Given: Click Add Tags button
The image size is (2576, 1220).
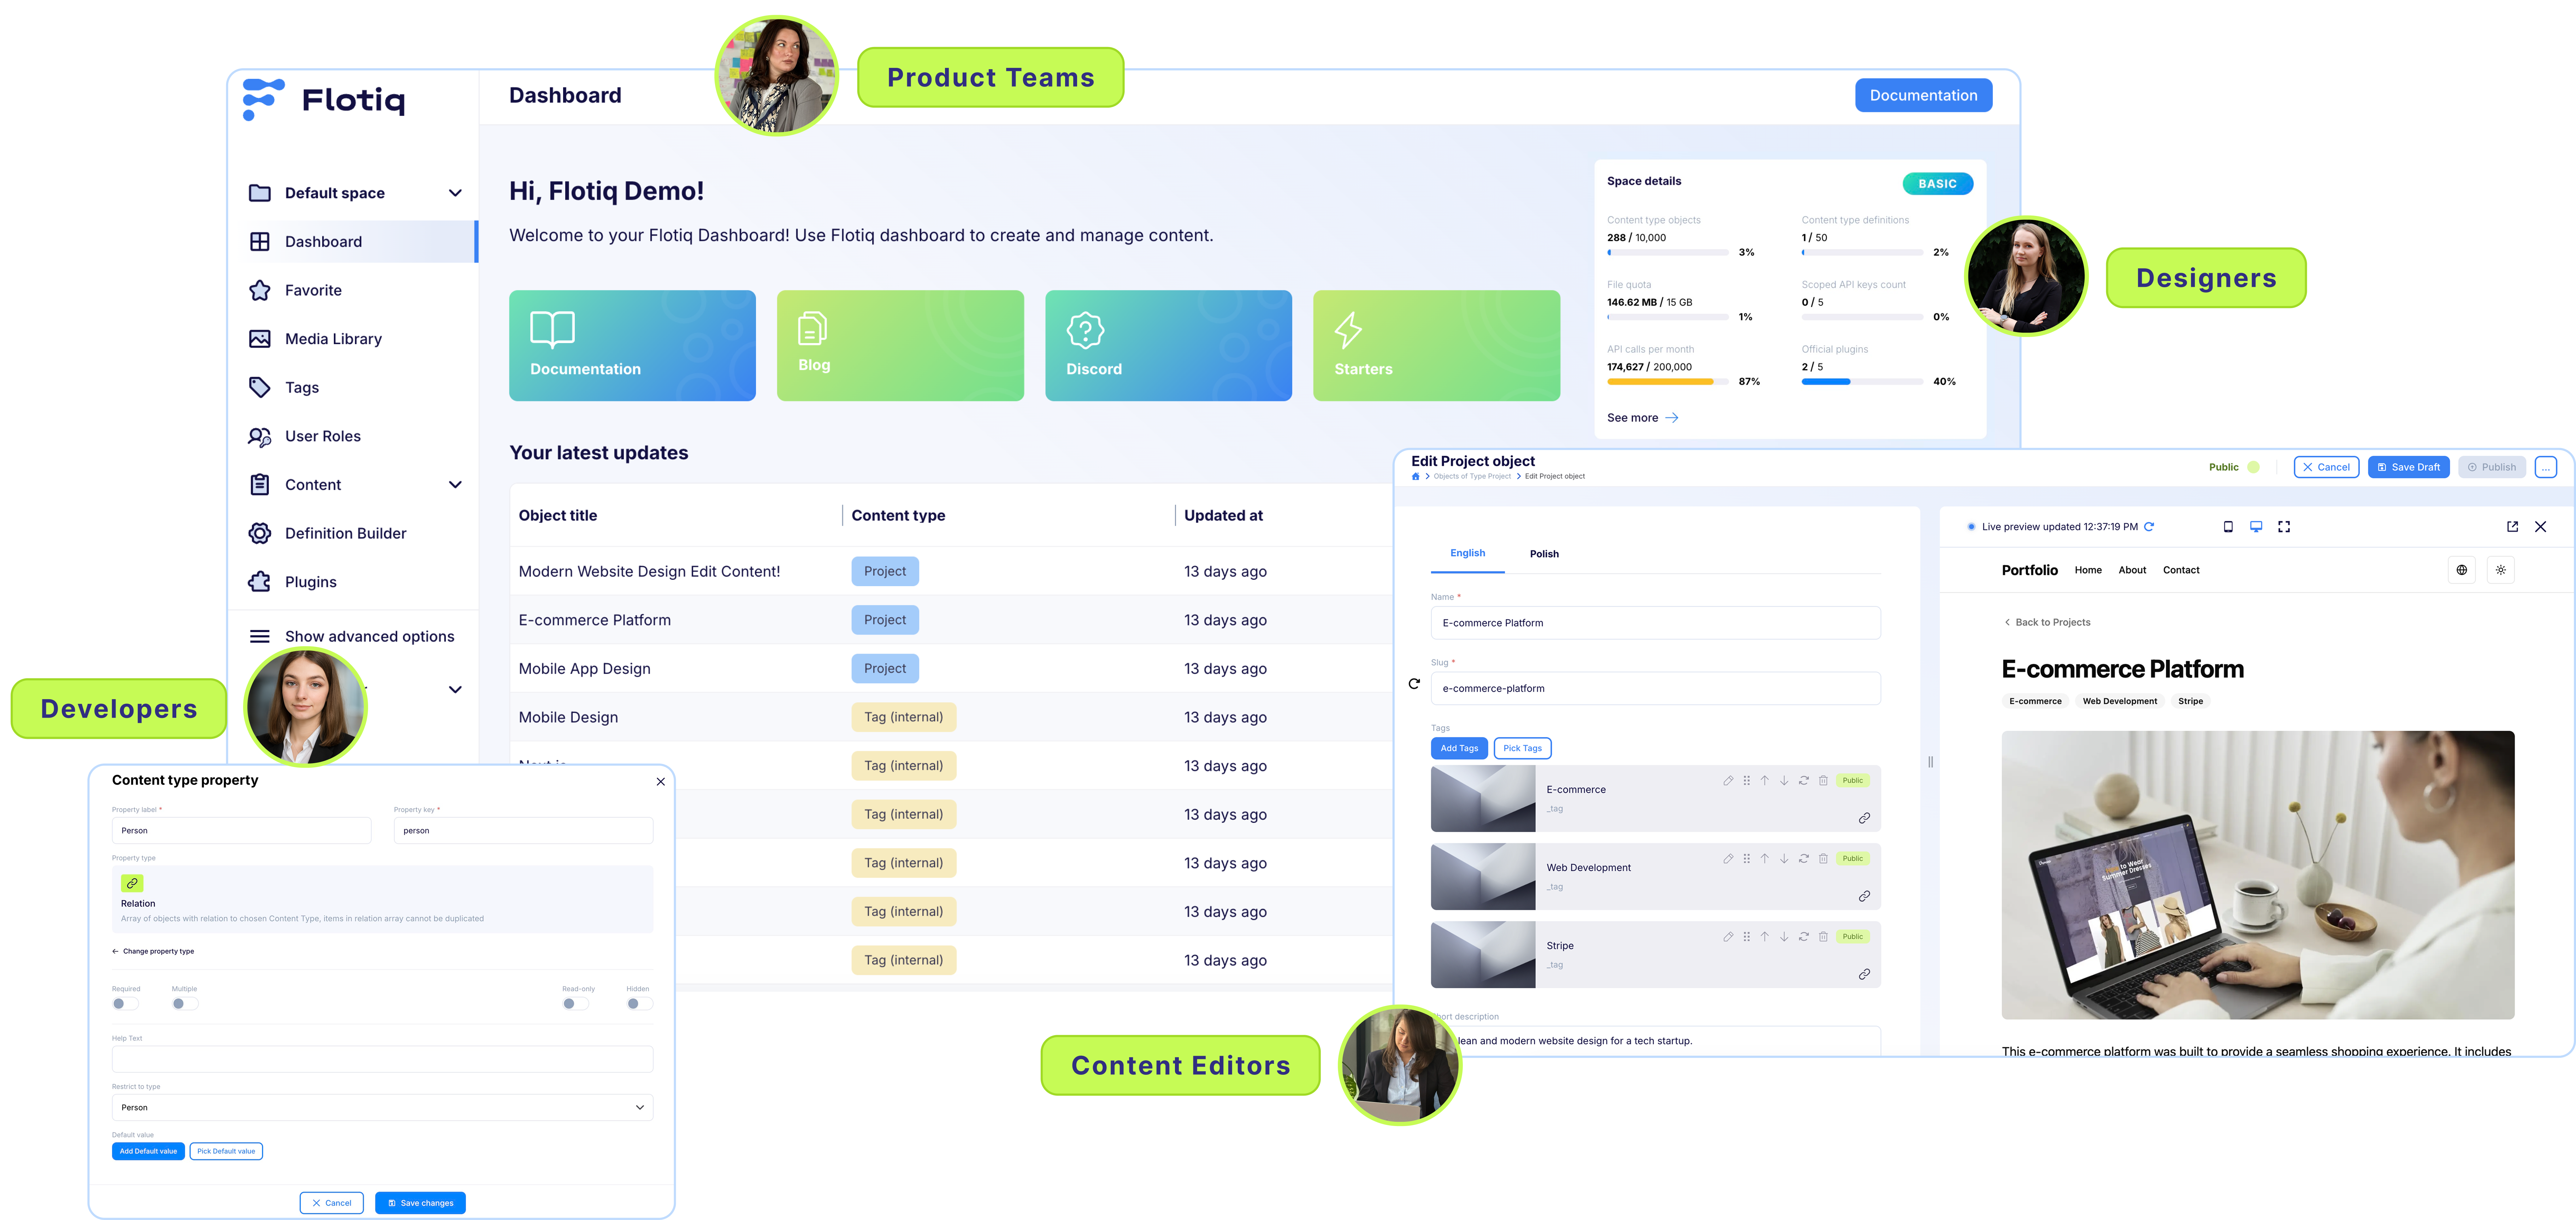Looking at the screenshot, I should click(1459, 748).
